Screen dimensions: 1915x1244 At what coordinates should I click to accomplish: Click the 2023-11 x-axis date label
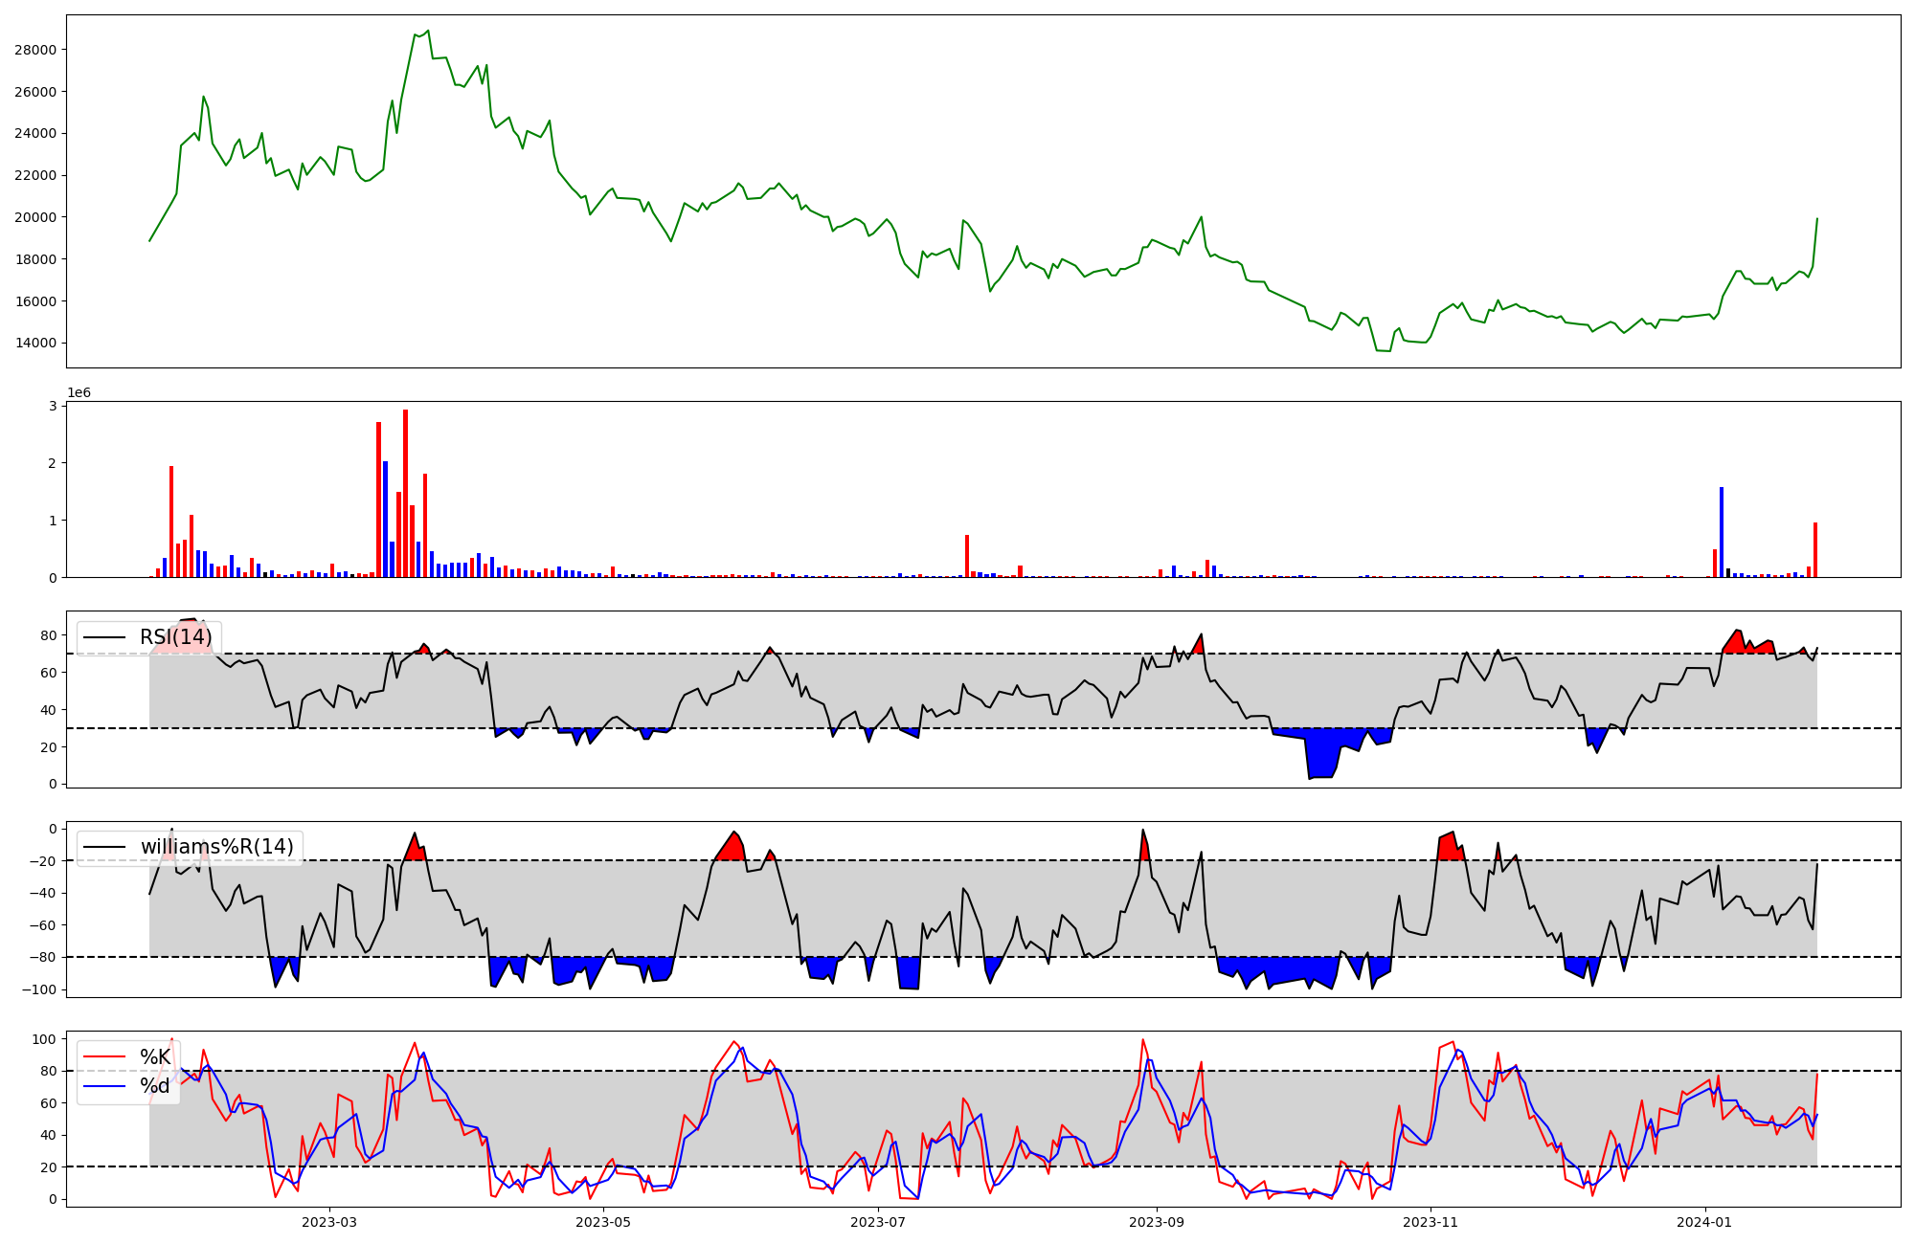(x=1431, y=1222)
